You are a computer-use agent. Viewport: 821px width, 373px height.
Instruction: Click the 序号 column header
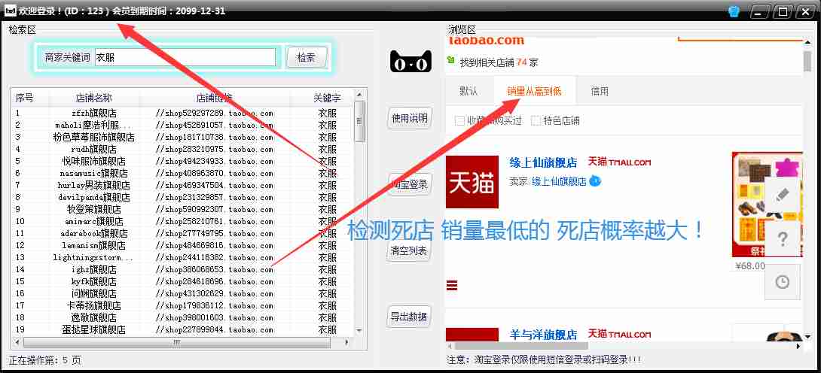[30, 98]
